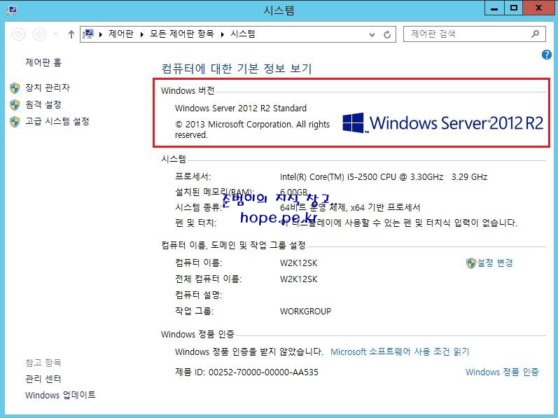This screenshot has width=558, height=418.
Task: Refresh the page with the refresh icon
Action: tap(387, 34)
